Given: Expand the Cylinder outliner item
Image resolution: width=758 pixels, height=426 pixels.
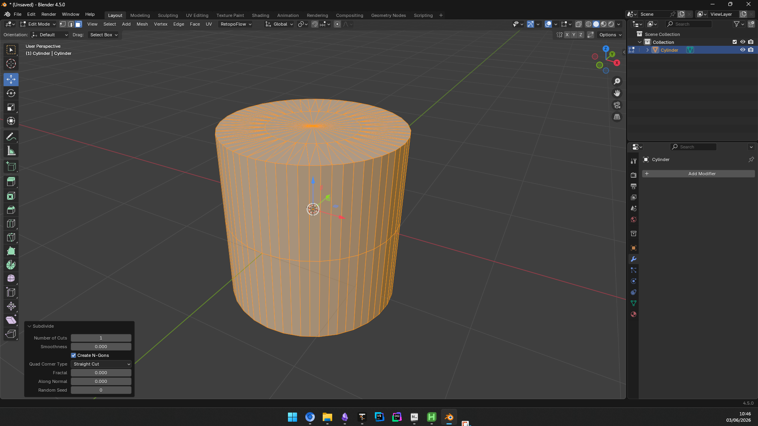Looking at the screenshot, I should (x=648, y=50).
